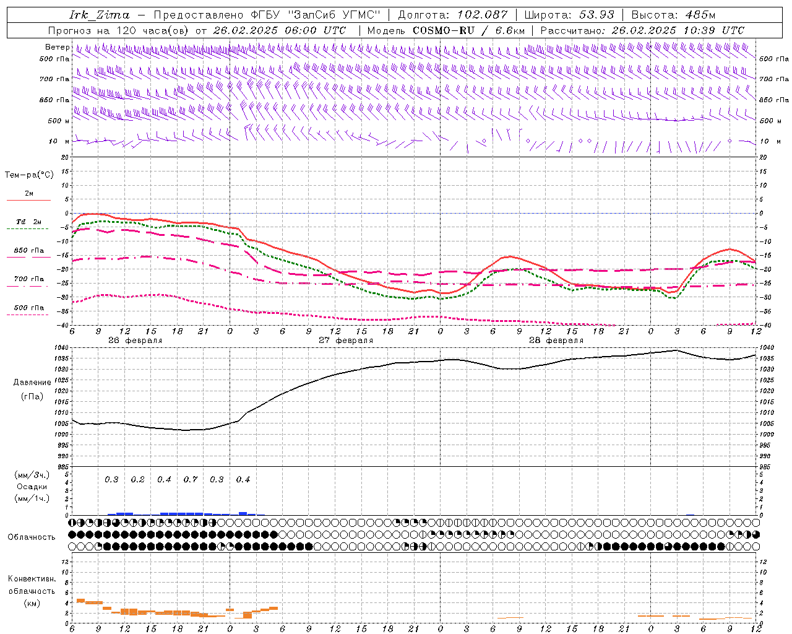Click the dotted pink sample under "500 гПа" legend
Viewport: 792px width, 634px height.
[28, 315]
